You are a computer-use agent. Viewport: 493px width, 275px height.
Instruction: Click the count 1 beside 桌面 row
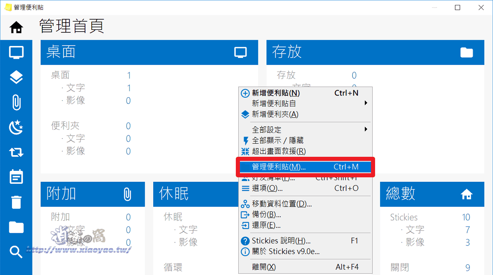129,76
